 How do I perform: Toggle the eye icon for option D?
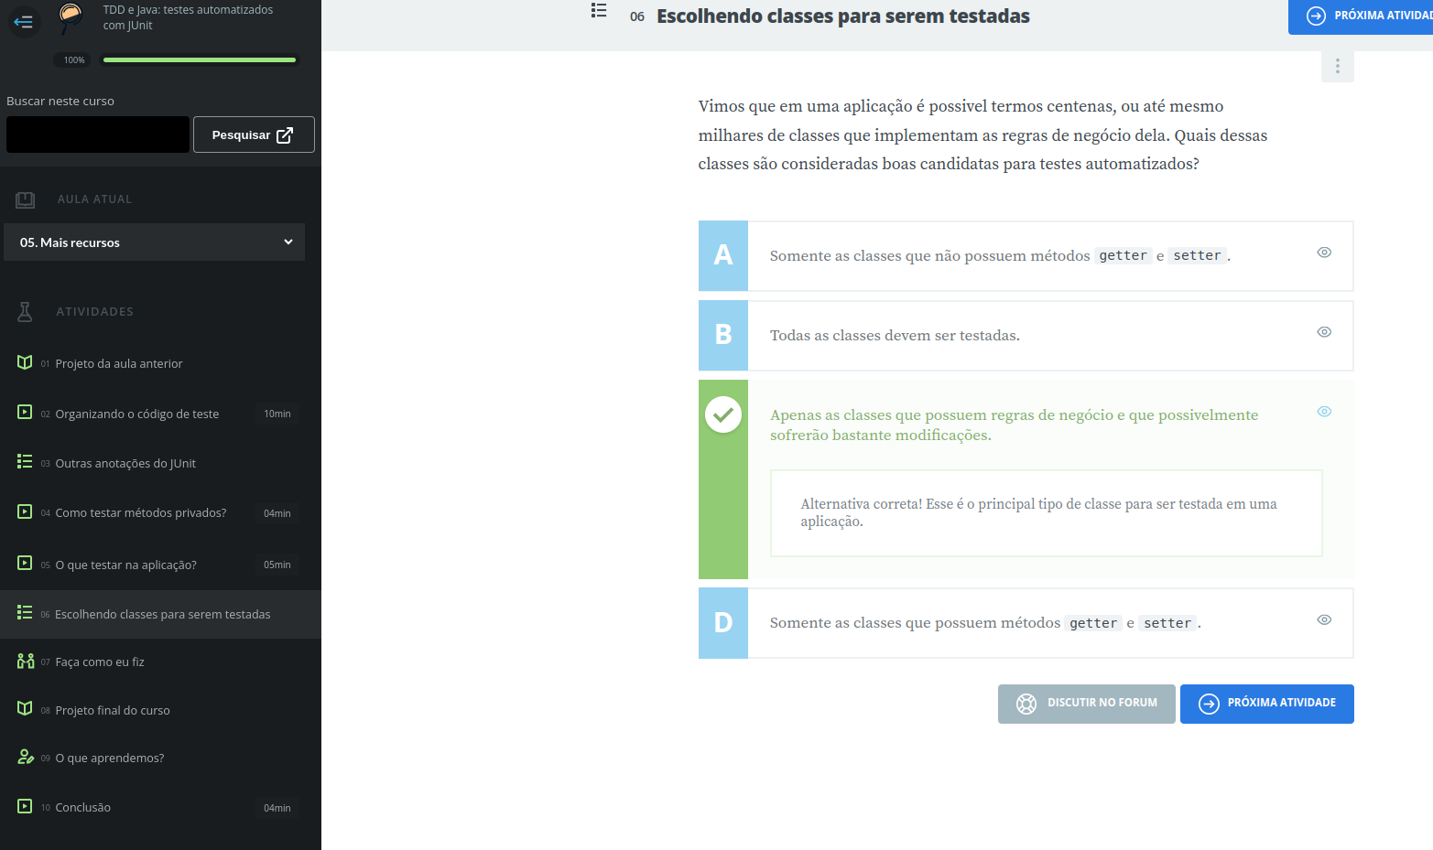tap(1324, 620)
